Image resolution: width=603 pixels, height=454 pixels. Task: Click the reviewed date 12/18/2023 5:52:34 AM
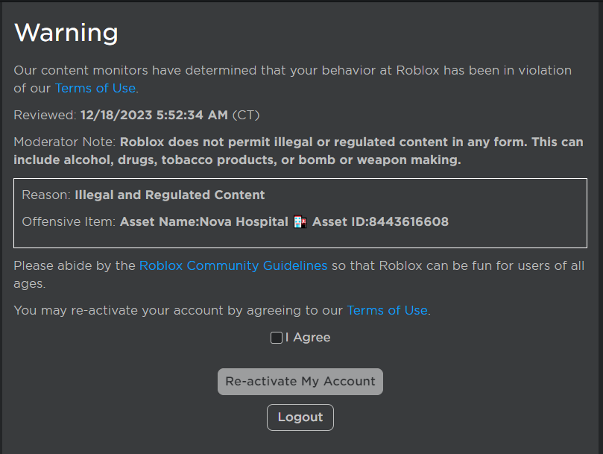coord(154,116)
